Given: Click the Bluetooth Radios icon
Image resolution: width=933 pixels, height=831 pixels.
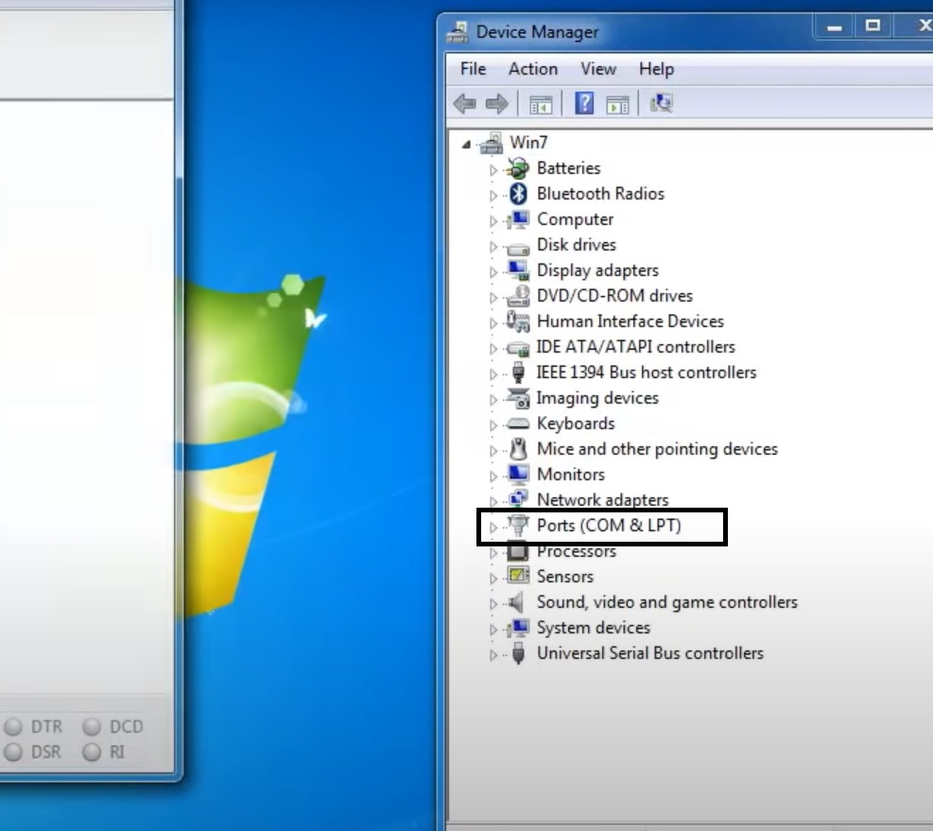Looking at the screenshot, I should (518, 194).
